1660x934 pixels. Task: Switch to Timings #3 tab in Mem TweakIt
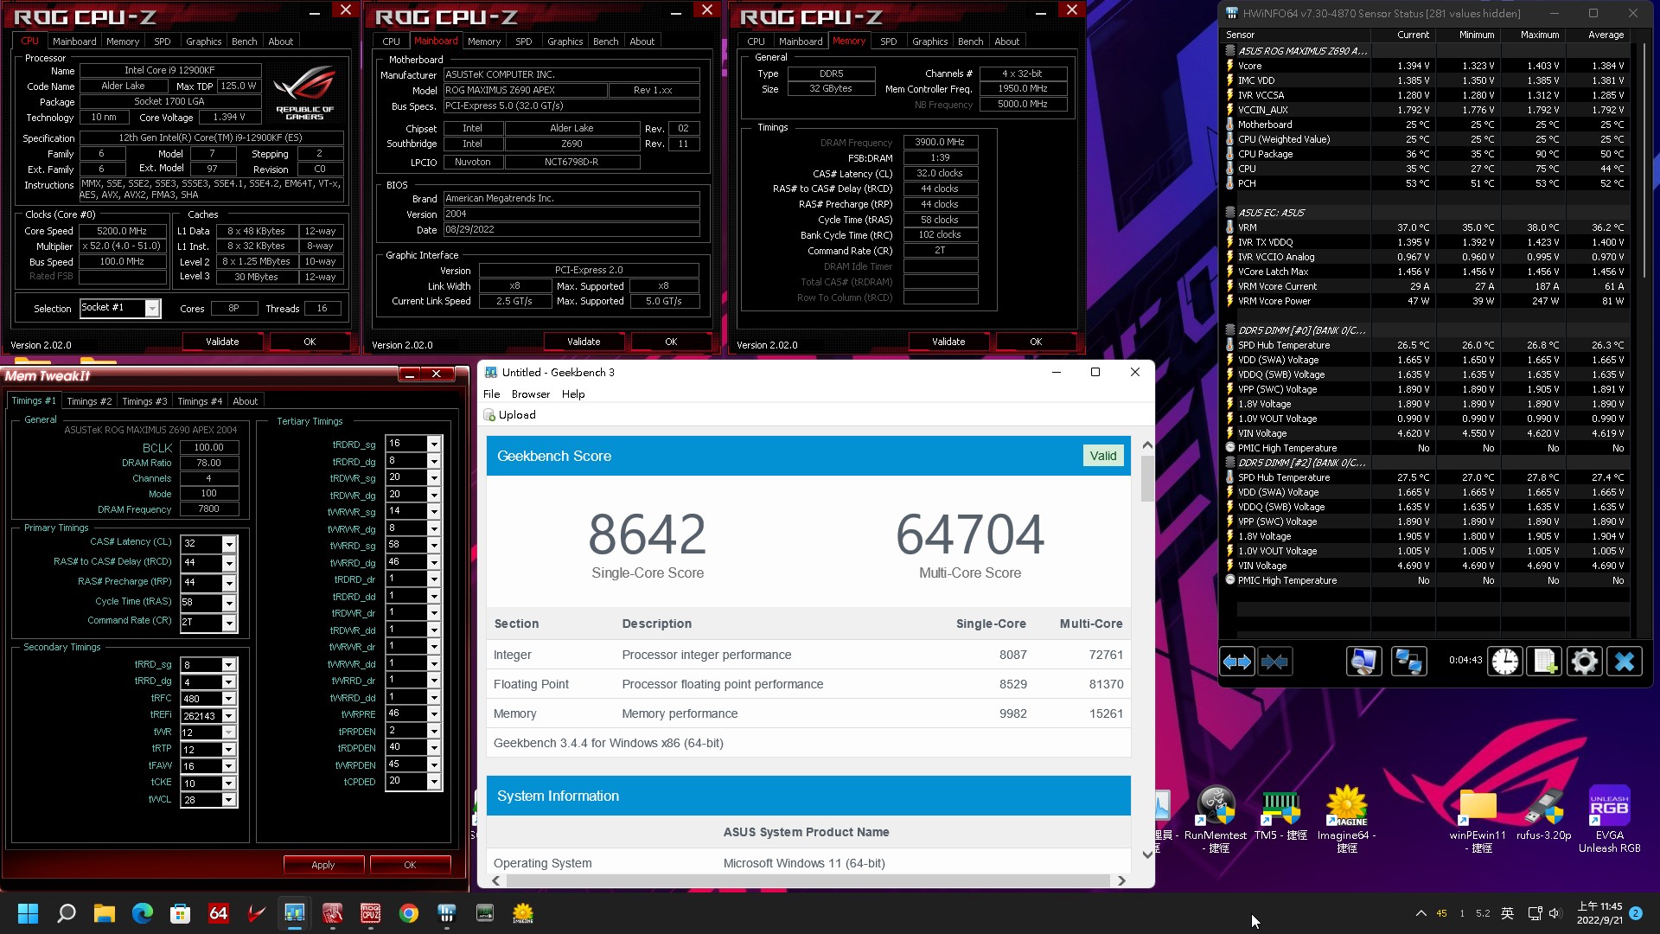144,401
